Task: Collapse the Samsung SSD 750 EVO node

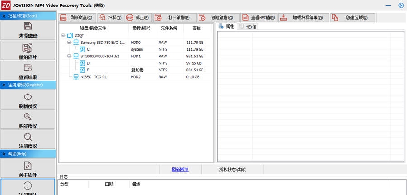Action: (x=69, y=42)
